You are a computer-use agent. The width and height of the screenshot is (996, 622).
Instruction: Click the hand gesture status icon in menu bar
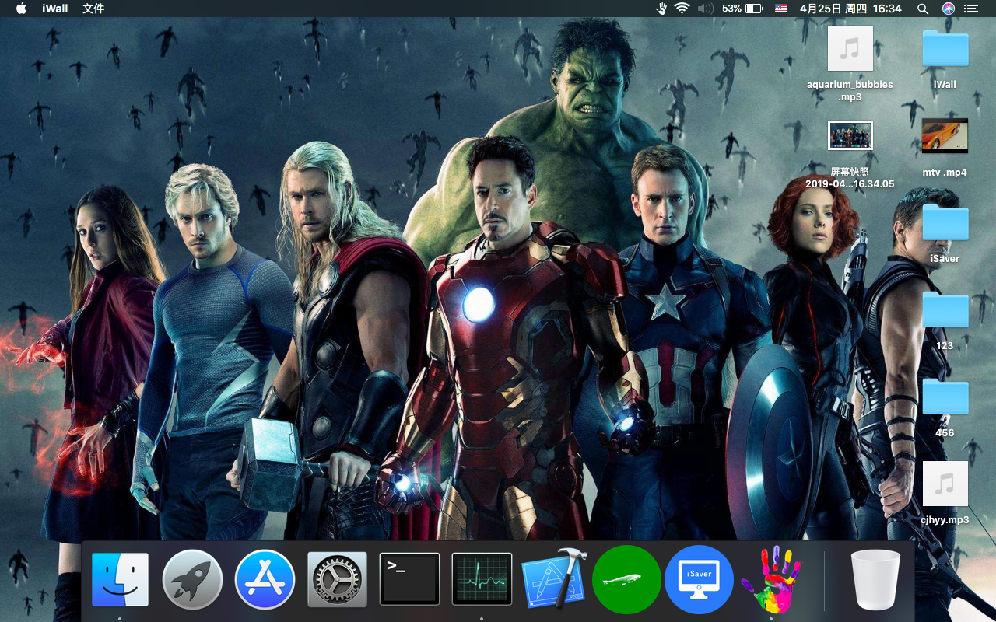click(x=661, y=9)
